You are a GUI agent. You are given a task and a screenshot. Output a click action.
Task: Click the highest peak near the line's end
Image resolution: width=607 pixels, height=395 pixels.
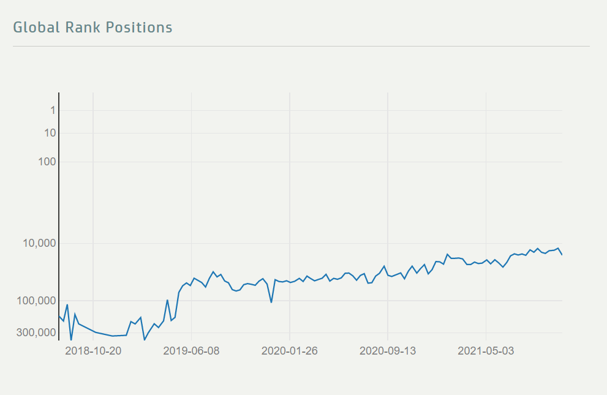tap(558, 248)
